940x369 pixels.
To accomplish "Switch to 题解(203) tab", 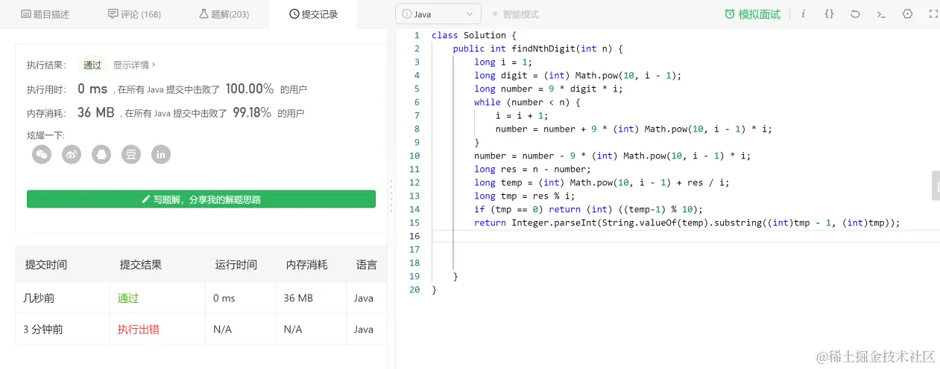I will tap(224, 14).
